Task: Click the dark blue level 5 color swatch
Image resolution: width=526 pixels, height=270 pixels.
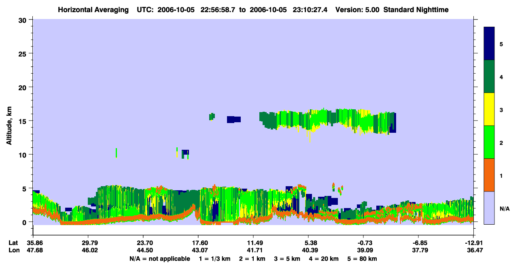Action: (489, 43)
